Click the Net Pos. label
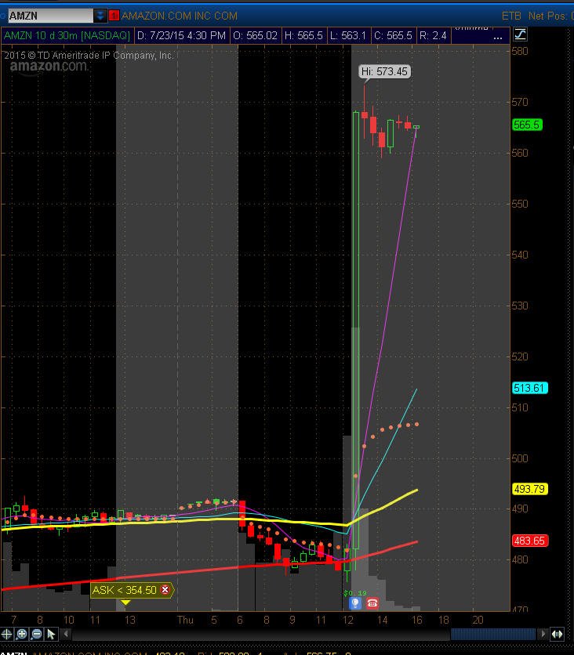 pyautogui.click(x=547, y=16)
